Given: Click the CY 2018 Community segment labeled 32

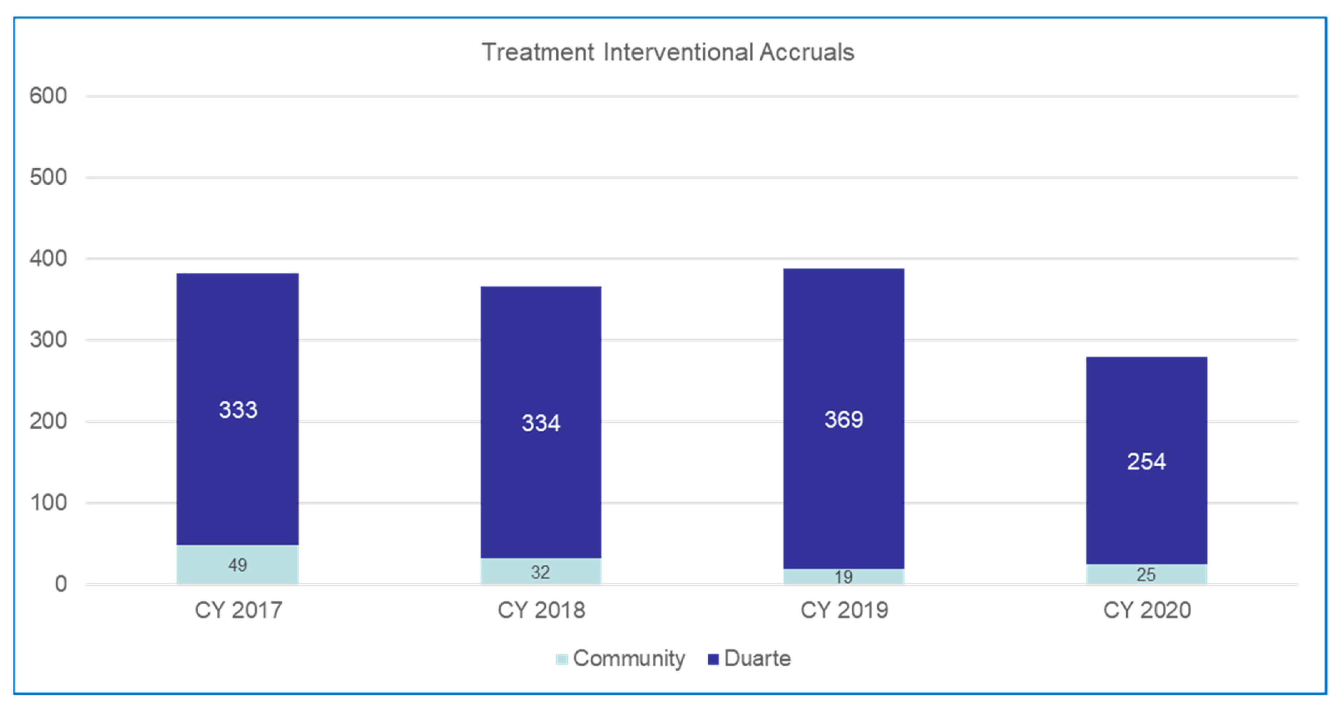Looking at the screenshot, I should [540, 572].
